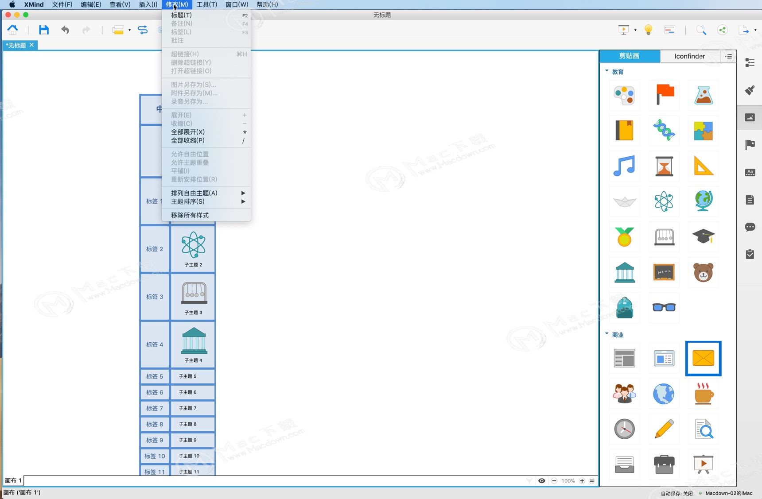Start presentation mode from the toolbar icon

(623, 30)
